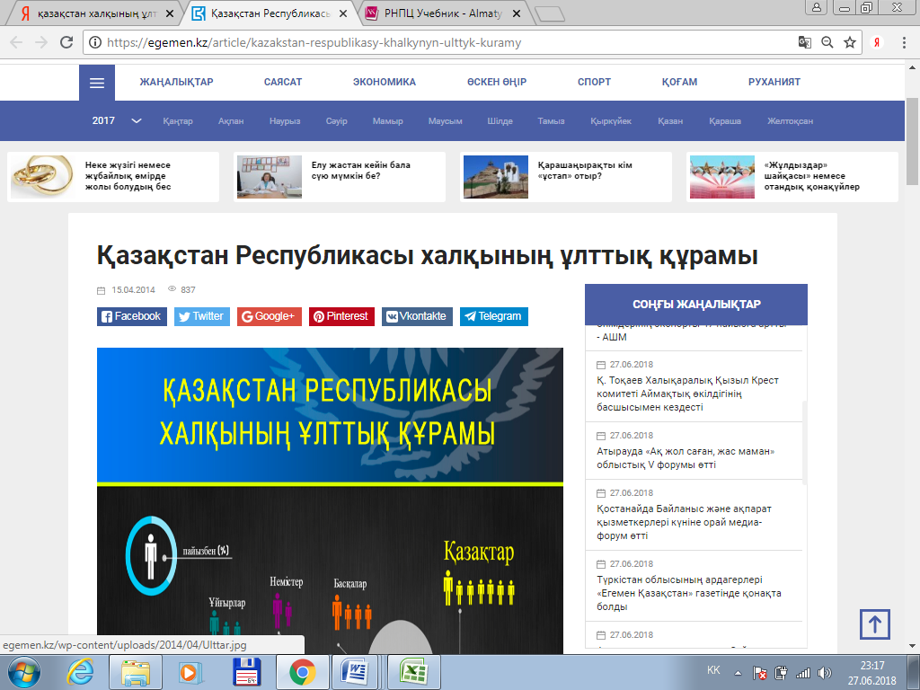Share article on Pinterest
This screenshot has height=690, width=920.
[x=341, y=316]
